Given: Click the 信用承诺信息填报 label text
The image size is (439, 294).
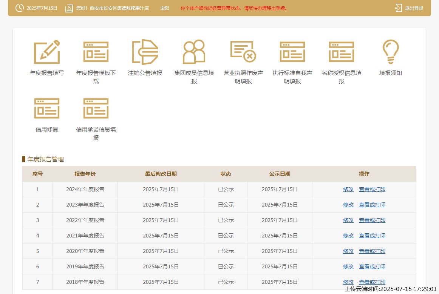Looking at the screenshot, I should (96, 133).
